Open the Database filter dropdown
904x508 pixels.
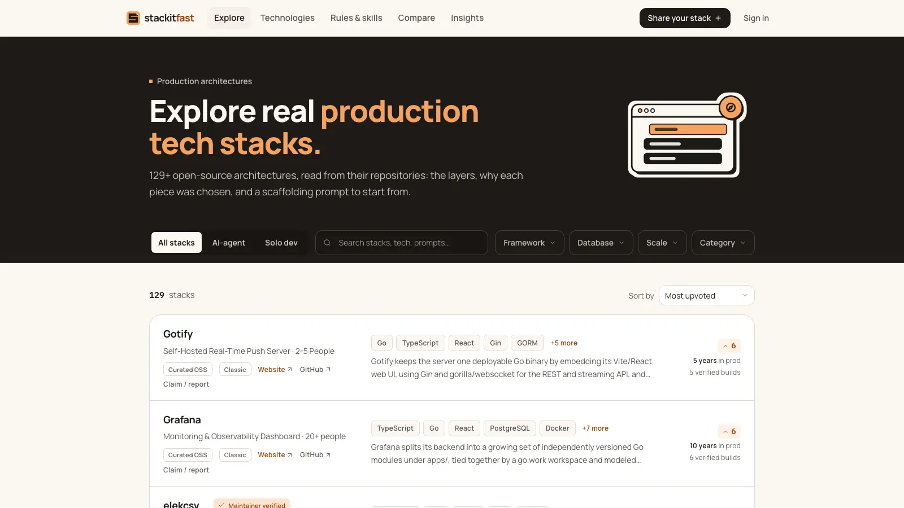[601, 243]
